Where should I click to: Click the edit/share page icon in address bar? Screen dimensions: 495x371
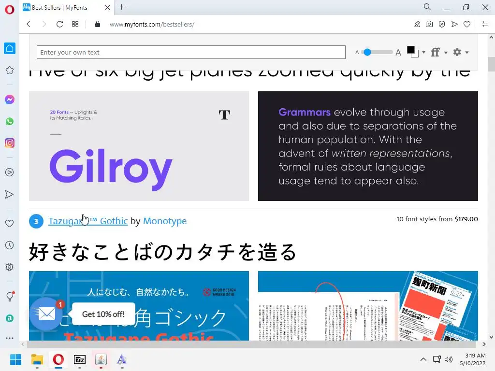pyautogui.click(x=417, y=24)
